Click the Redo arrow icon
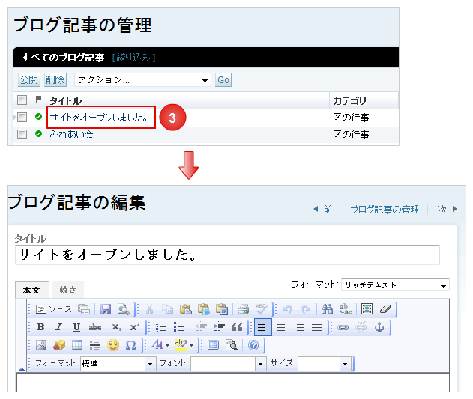 coord(306,309)
